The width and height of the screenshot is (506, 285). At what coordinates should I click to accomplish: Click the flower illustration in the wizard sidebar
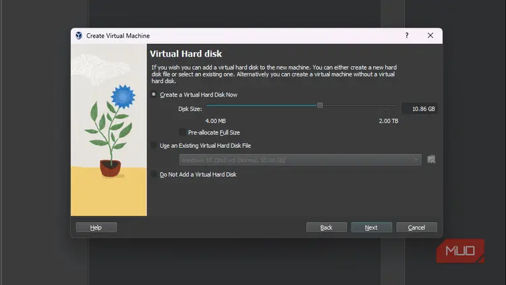coord(109,130)
